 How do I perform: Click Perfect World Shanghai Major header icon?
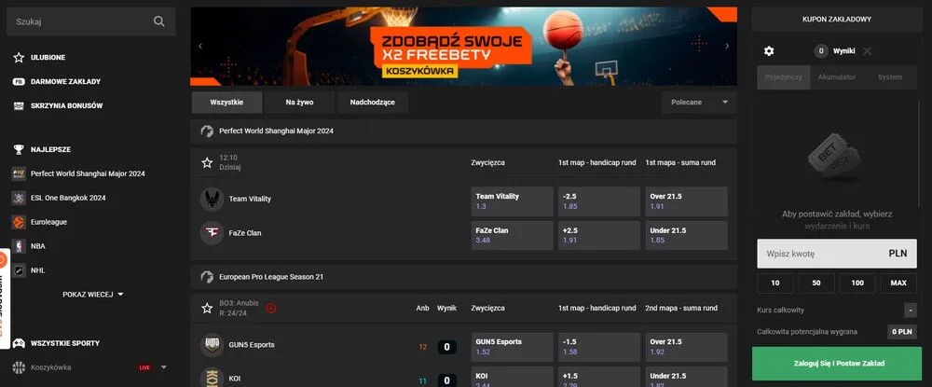tap(207, 131)
